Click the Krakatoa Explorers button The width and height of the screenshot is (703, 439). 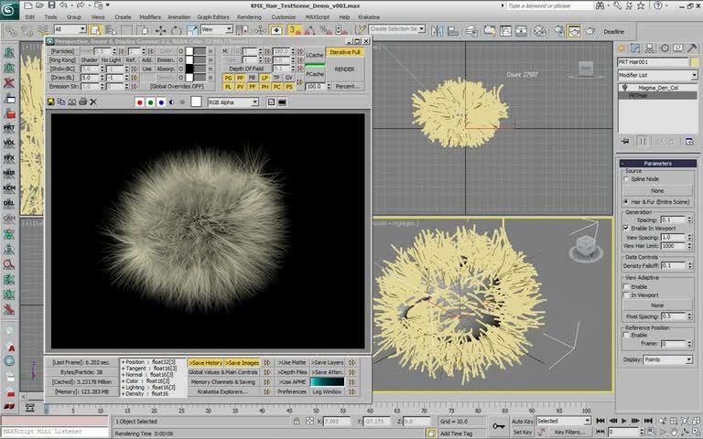(222, 391)
